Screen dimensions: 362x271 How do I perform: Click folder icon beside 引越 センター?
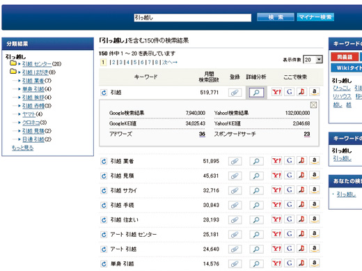(x=13, y=63)
